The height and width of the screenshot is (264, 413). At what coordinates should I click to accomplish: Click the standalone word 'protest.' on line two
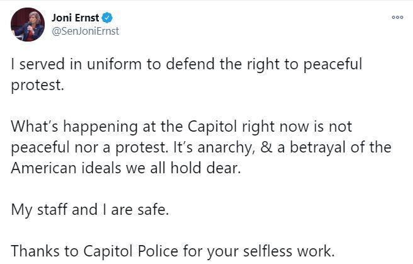(37, 86)
